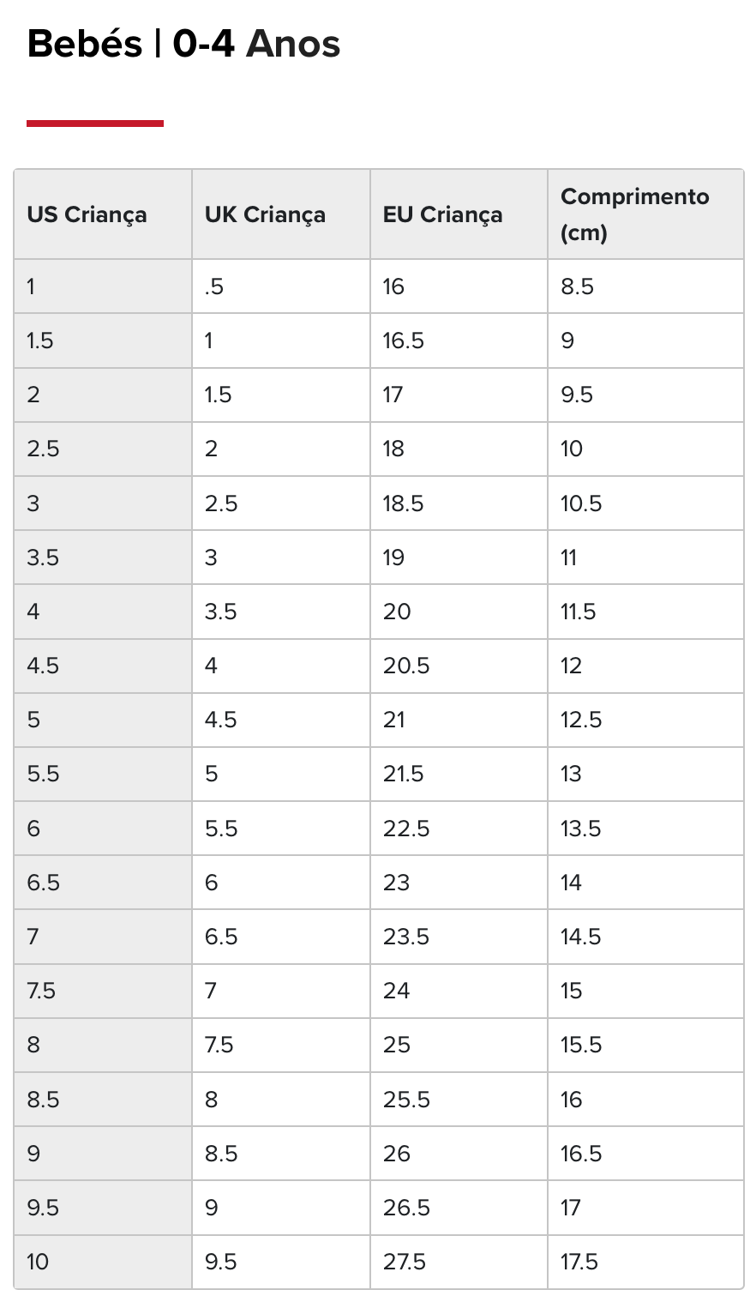The image size is (756, 1290).
Task: Click the 17.5 cm length cell
Action: 579,1262
